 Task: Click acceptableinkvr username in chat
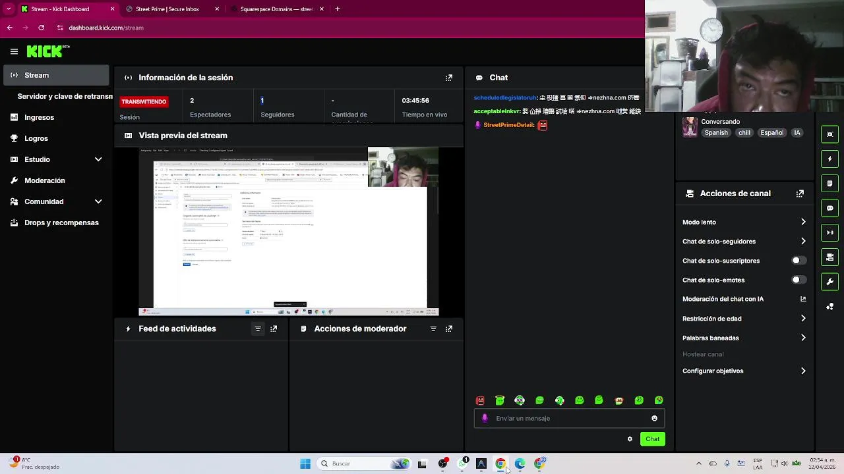496,111
